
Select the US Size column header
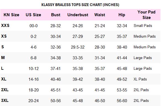point(33,15)
